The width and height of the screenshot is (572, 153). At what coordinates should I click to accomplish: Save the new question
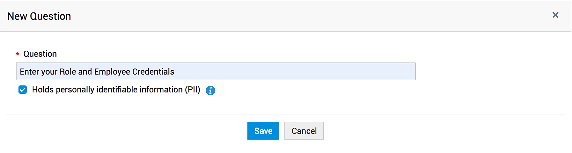pyautogui.click(x=263, y=131)
